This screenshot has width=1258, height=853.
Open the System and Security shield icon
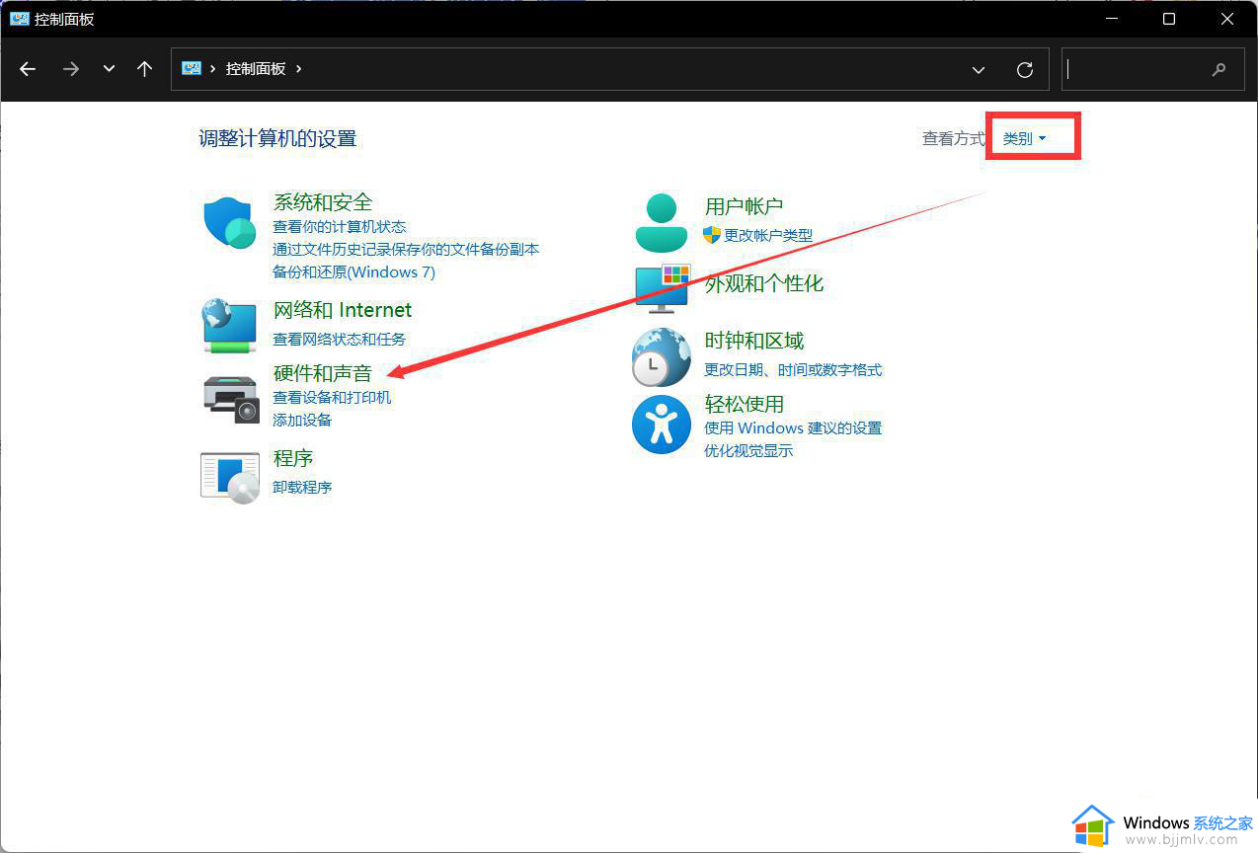tap(230, 222)
